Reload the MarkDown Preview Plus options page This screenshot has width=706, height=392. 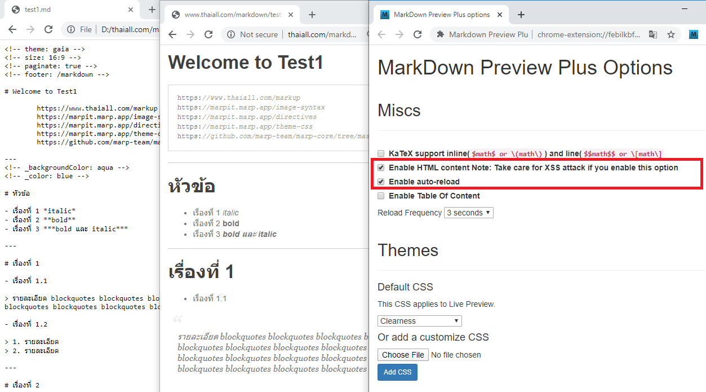[x=418, y=34]
